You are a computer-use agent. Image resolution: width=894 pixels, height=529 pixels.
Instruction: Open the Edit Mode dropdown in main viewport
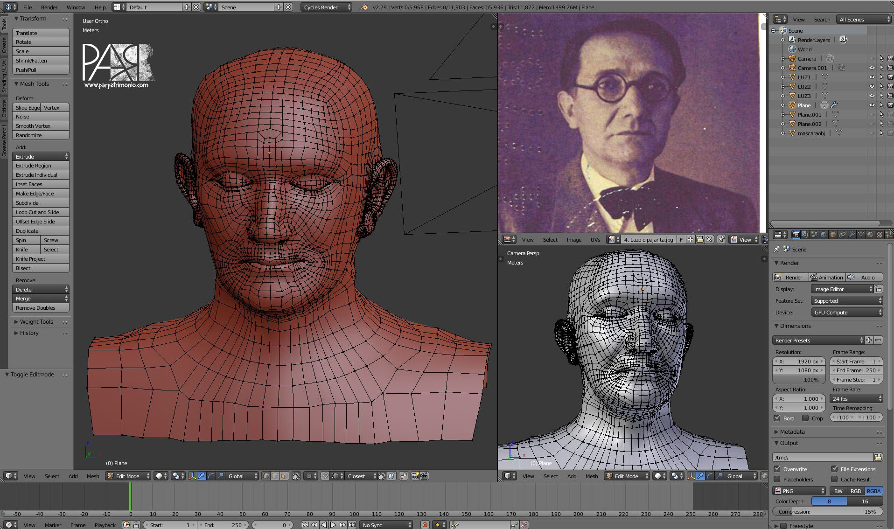(128, 476)
